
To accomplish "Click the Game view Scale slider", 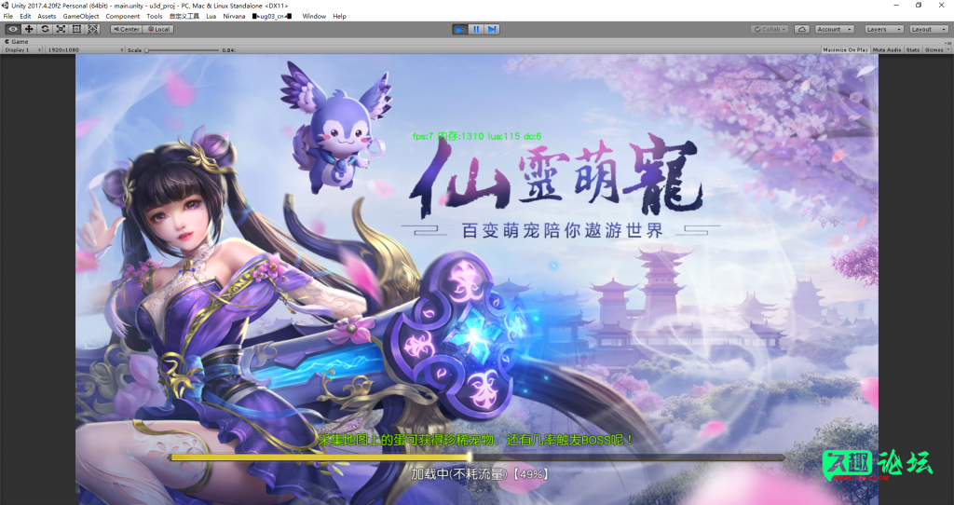I will click(182, 49).
